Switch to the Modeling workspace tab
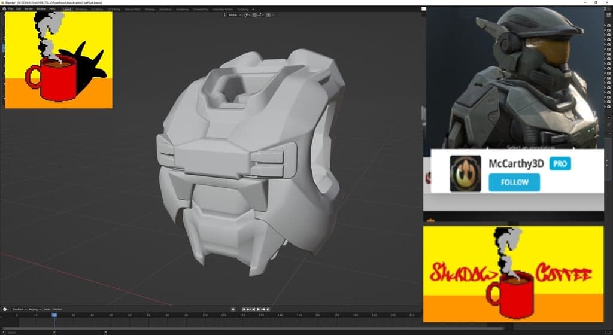 81,9
